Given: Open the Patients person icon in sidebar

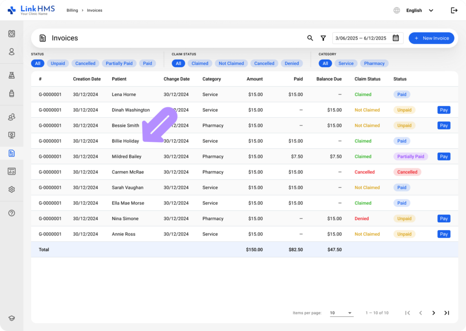Looking at the screenshot, I should tap(11, 52).
